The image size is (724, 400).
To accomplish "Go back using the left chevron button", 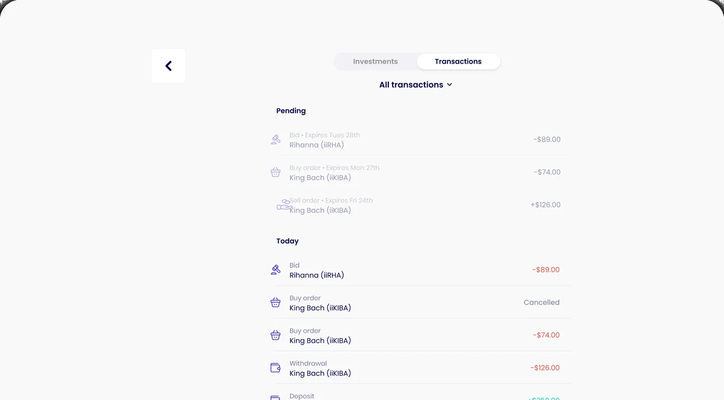I will [168, 66].
